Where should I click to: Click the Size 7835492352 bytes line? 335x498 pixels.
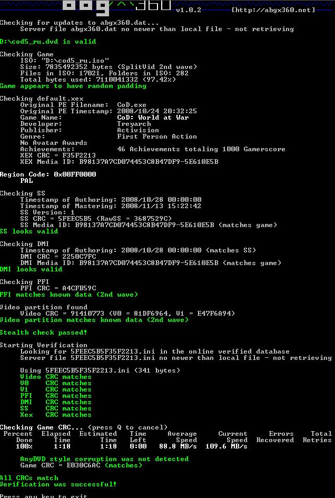[109, 67]
